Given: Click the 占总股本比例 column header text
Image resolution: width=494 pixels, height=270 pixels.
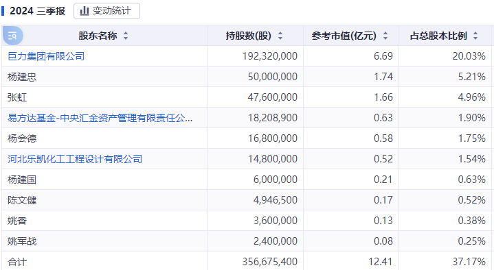Looking at the screenshot, I should pos(438,36).
